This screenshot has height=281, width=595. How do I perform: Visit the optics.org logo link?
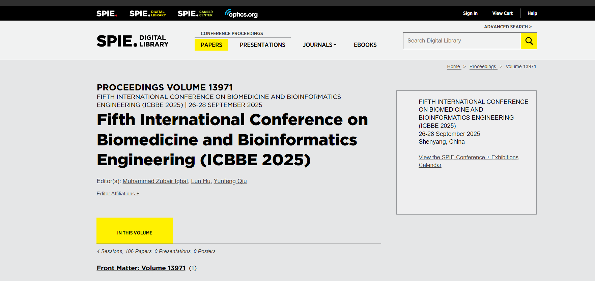241,14
